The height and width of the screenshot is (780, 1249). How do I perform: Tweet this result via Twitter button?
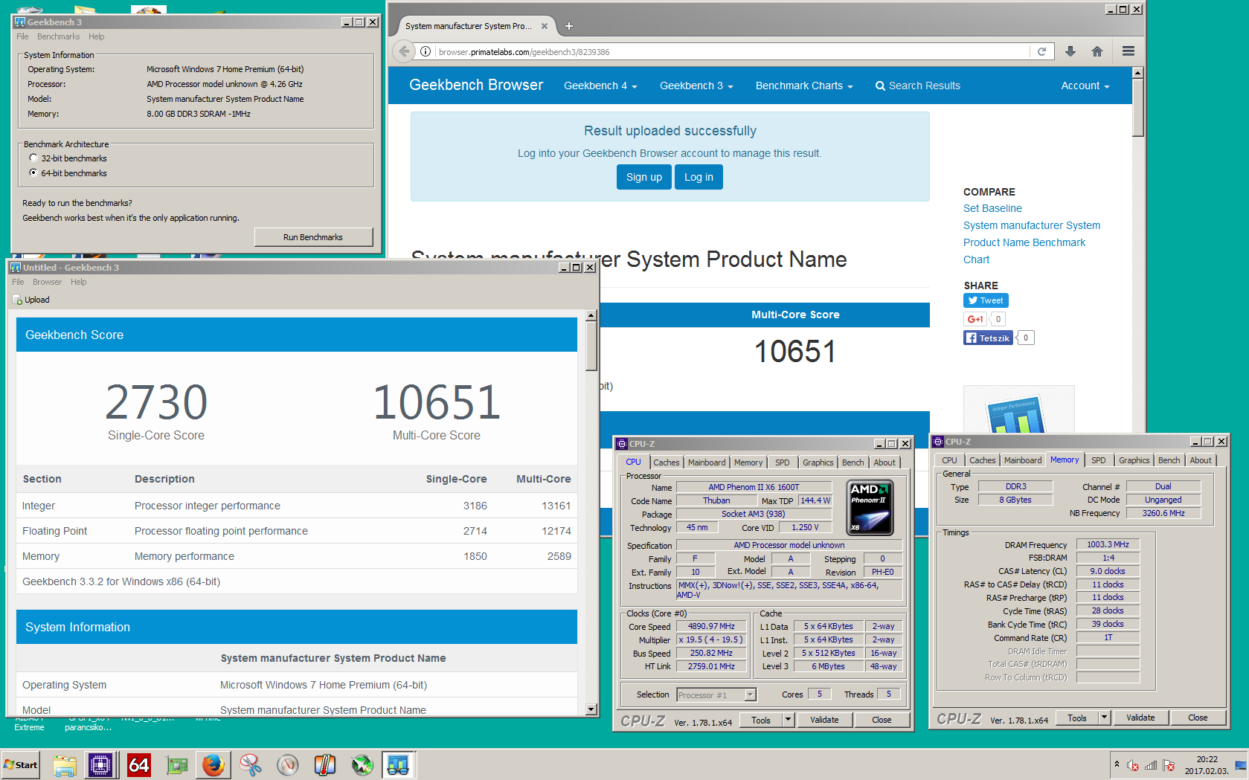click(x=986, y=300)
